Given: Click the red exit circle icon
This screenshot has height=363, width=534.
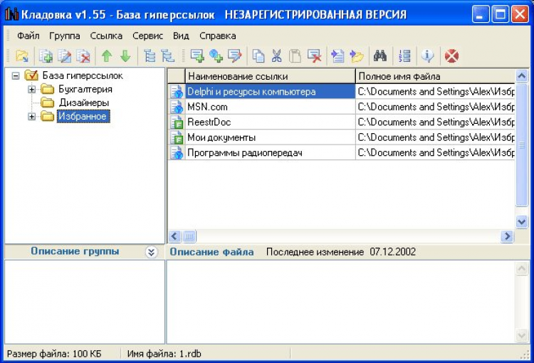Looking at the screenshot, I should (451, 56).
